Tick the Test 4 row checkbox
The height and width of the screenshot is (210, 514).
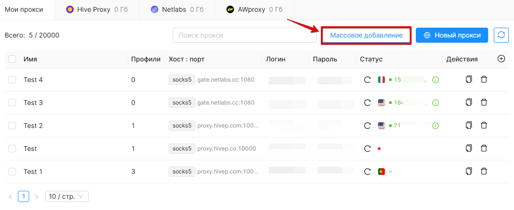click(12, 80)
